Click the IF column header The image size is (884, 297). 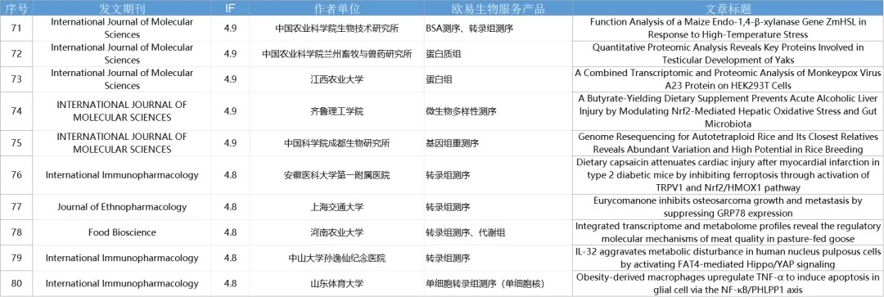230,8
